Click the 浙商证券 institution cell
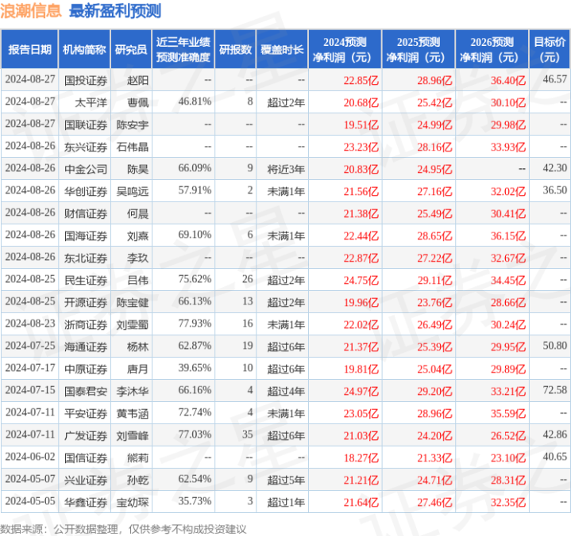The width and height of the screenshot is (571, 536). [86, 325]
